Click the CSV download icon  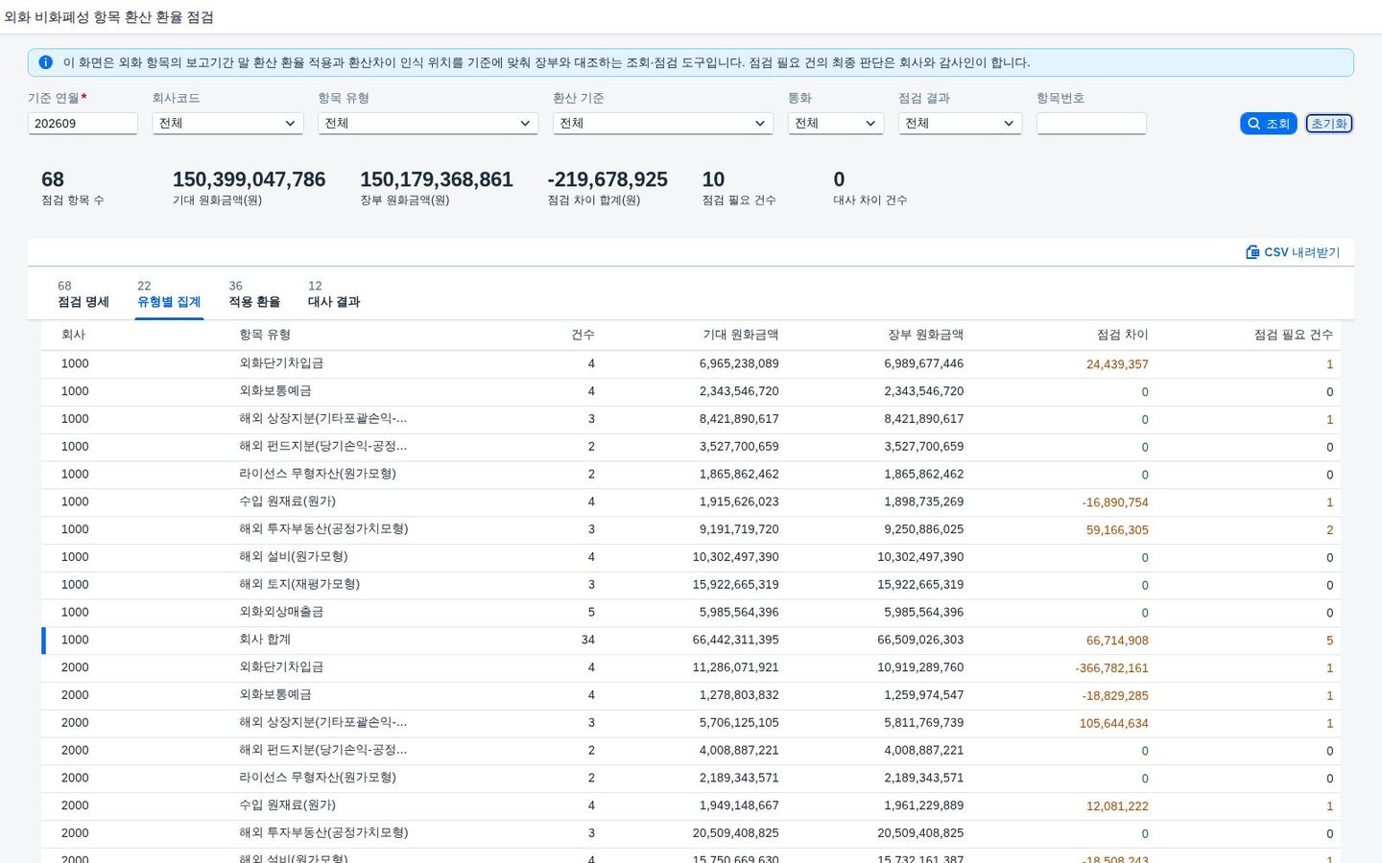click(1252, 252)
